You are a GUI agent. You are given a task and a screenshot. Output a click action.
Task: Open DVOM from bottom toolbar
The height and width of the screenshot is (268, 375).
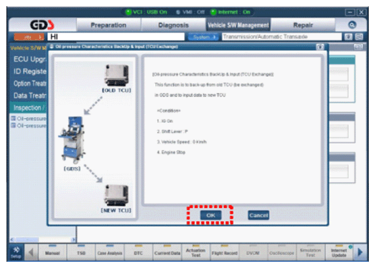click(x=253, y=252)
